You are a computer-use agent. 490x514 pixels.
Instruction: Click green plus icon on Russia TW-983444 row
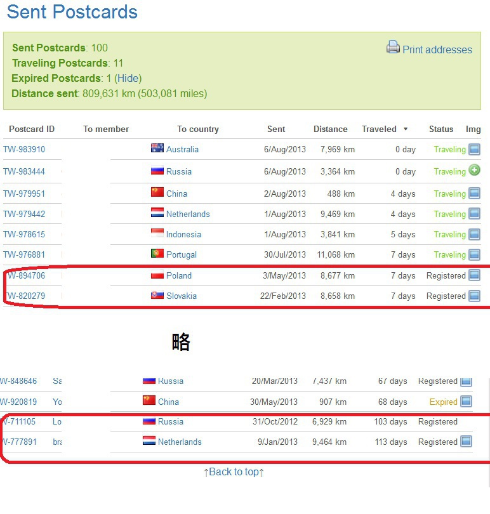click(x=474, y=170)
